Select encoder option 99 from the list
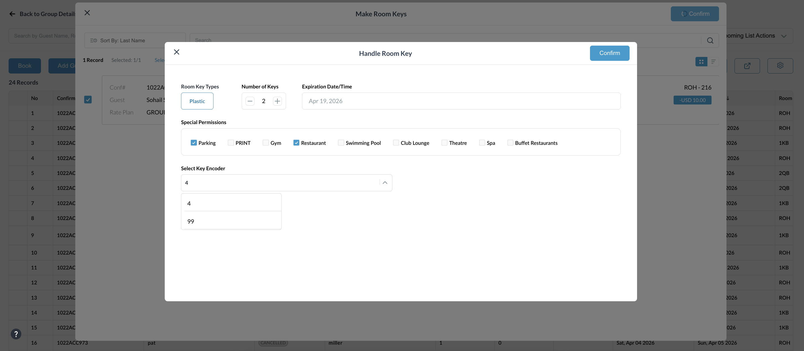The image size is (804, 351). click(x=231, y=221)
